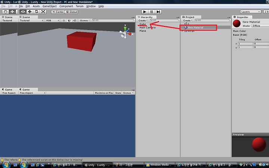This screenshot has height=168, width=269.
Task: Select New Material in Project panel
Action: click(x=195, y=27)
